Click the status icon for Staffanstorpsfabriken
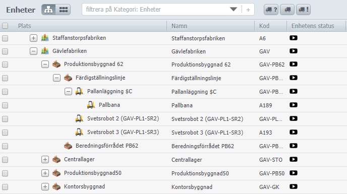Viewport: 347px width, 194px height. tap(294, 38)
